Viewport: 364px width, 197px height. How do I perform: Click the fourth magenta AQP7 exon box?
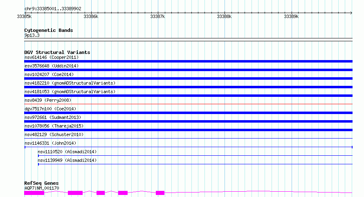coord(123,193)
